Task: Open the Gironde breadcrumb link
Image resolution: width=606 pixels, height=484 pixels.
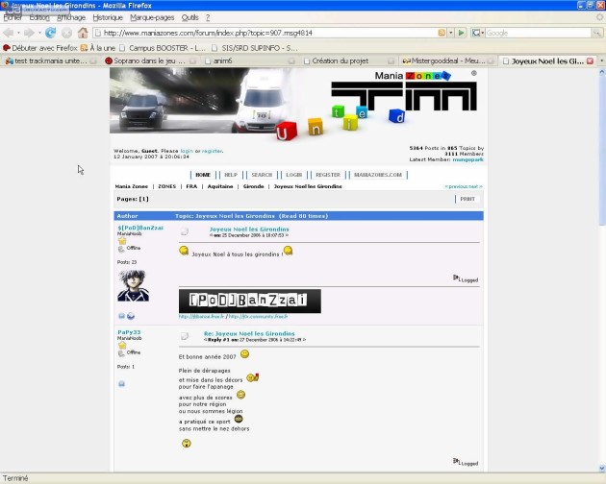Action: tap(253, 186)
